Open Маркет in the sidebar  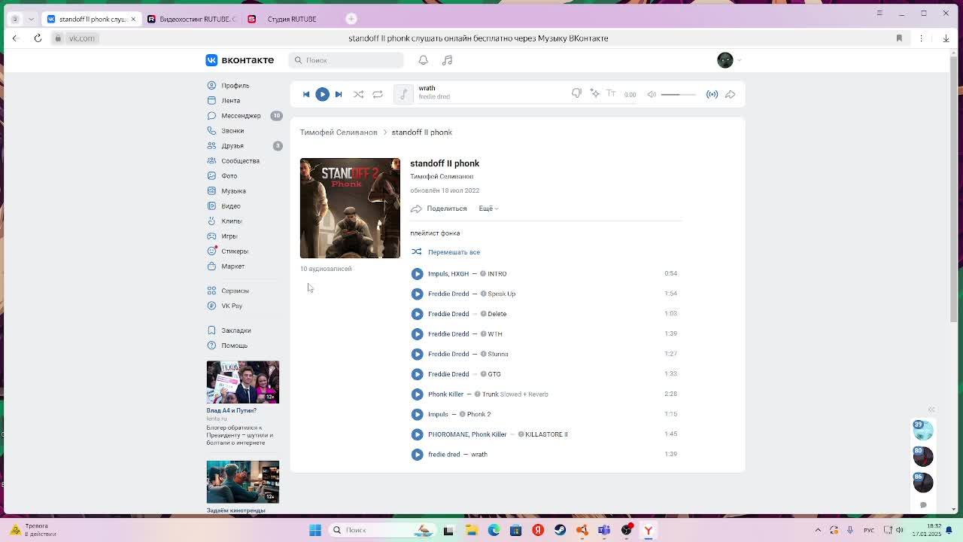coord(232,266)
